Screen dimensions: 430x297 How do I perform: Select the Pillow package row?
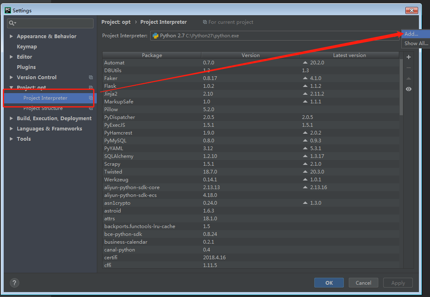251,109
